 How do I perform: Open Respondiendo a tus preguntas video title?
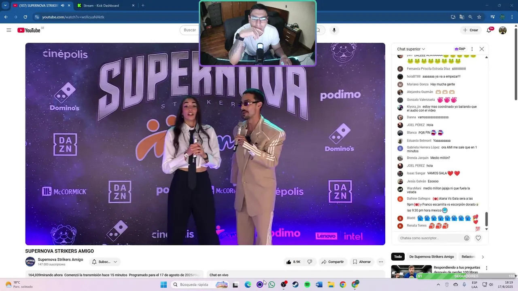click(x=457, y=270)
